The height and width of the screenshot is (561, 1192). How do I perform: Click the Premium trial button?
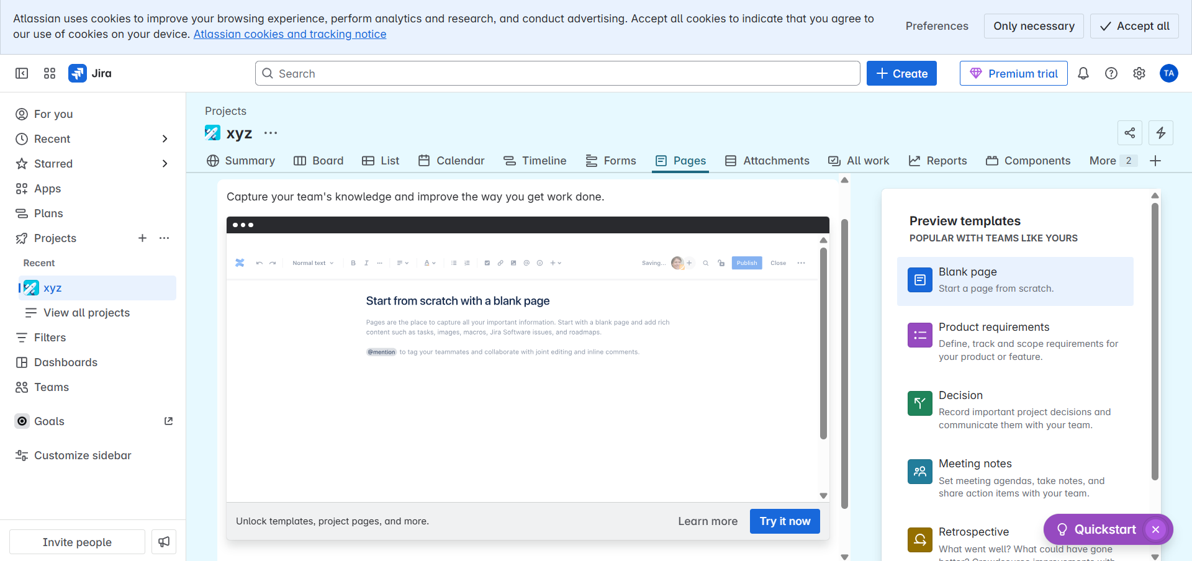[1014, 73]
